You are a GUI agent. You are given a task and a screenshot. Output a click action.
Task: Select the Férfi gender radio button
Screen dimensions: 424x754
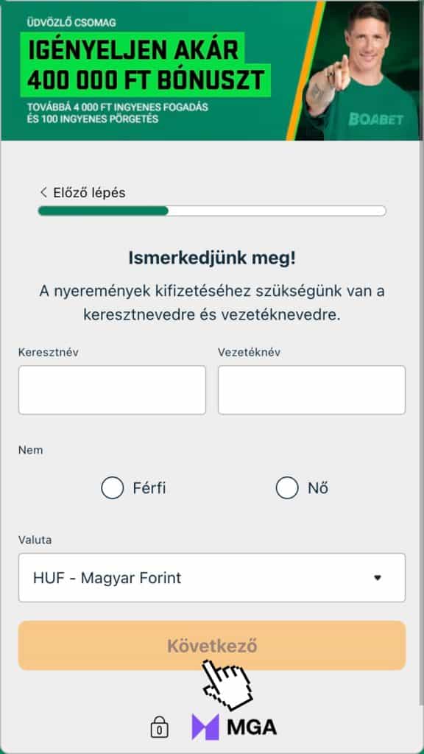click(x=113, y=487)
